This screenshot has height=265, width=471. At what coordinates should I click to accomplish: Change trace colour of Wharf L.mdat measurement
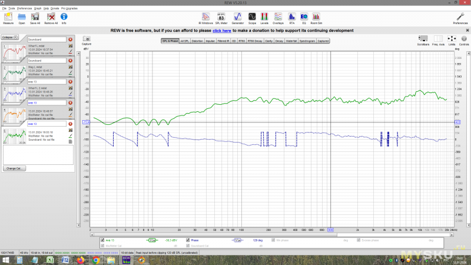(71, 52)
